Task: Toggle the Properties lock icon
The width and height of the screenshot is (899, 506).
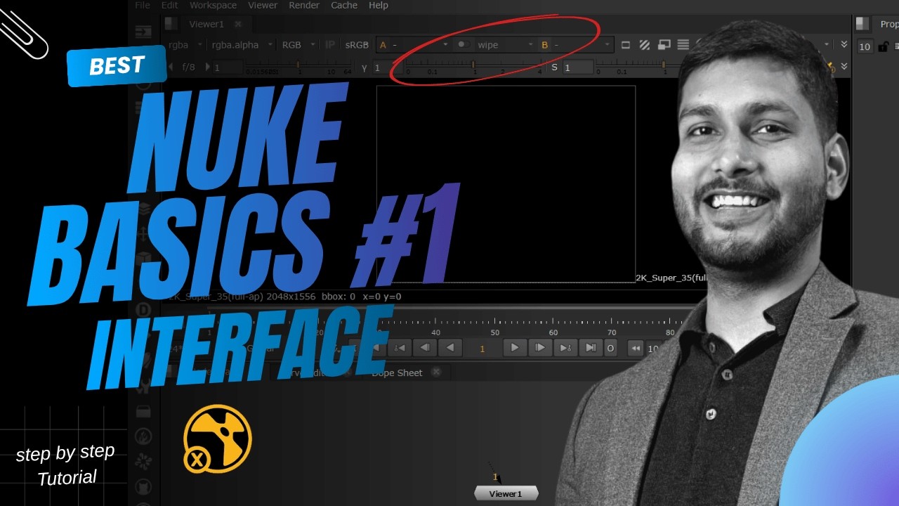Action: 884,47
